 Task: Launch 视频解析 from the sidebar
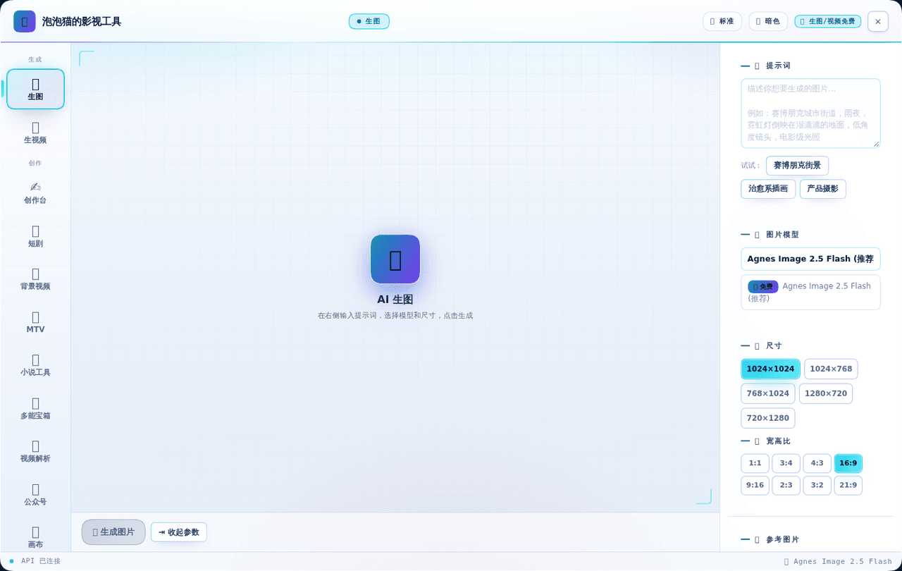click(x=35, y=451)
